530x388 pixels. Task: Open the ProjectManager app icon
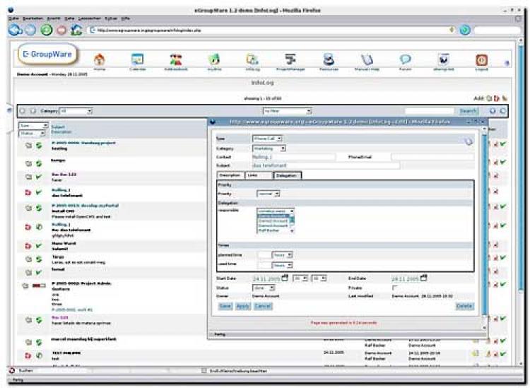point(290,61)
